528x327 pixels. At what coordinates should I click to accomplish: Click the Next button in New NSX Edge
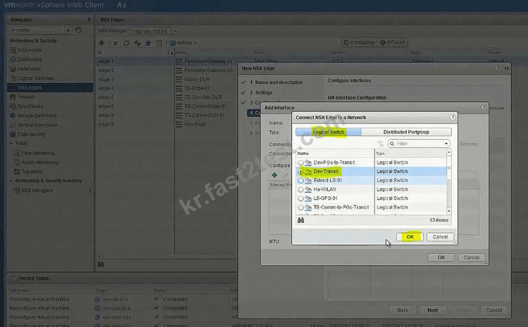(433, 310)
